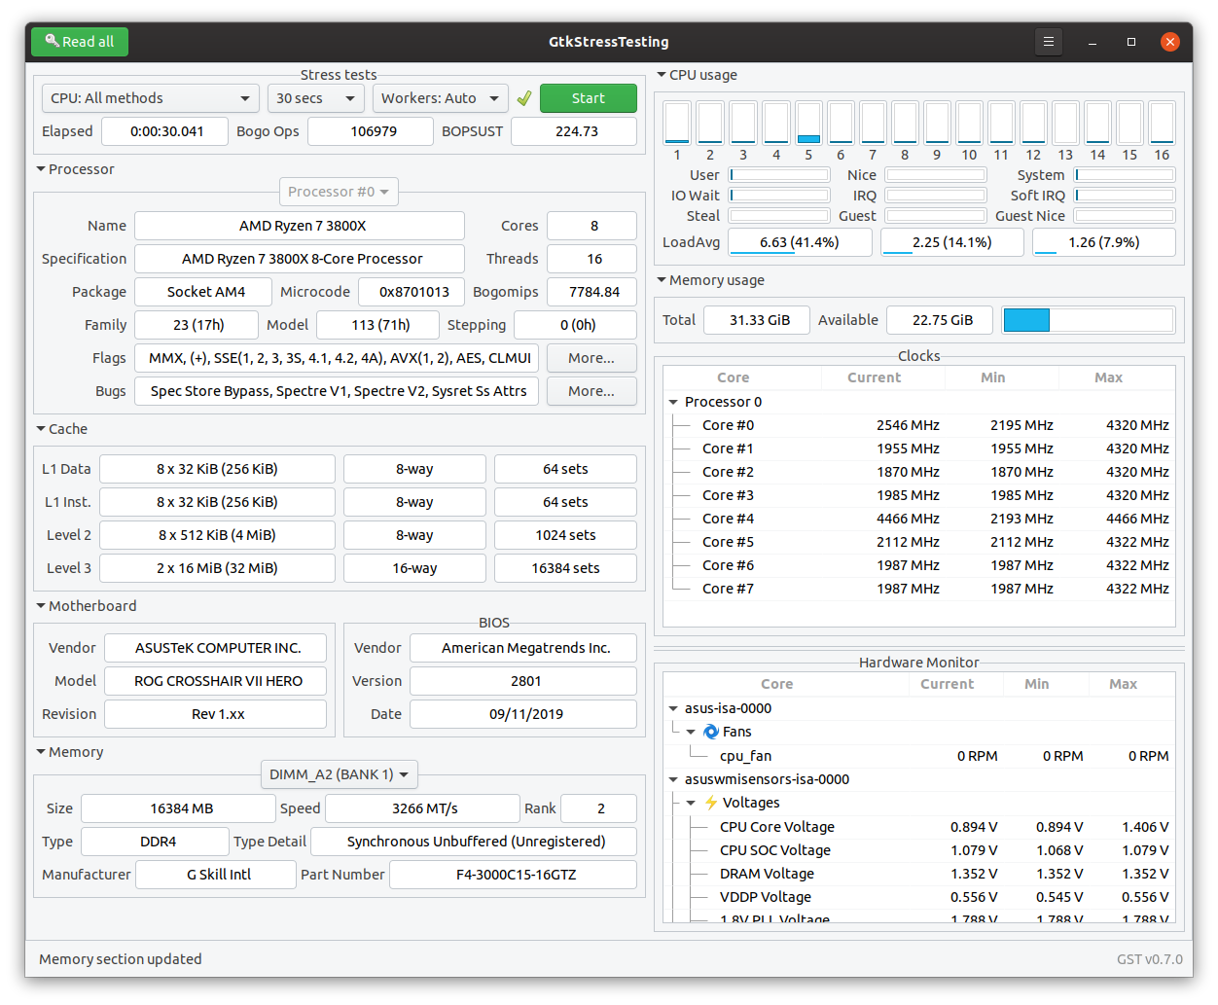Click the Fans icon in Hardware Monitor
The width and height of the screenshot is (1218, 1005).
point(711,732)
